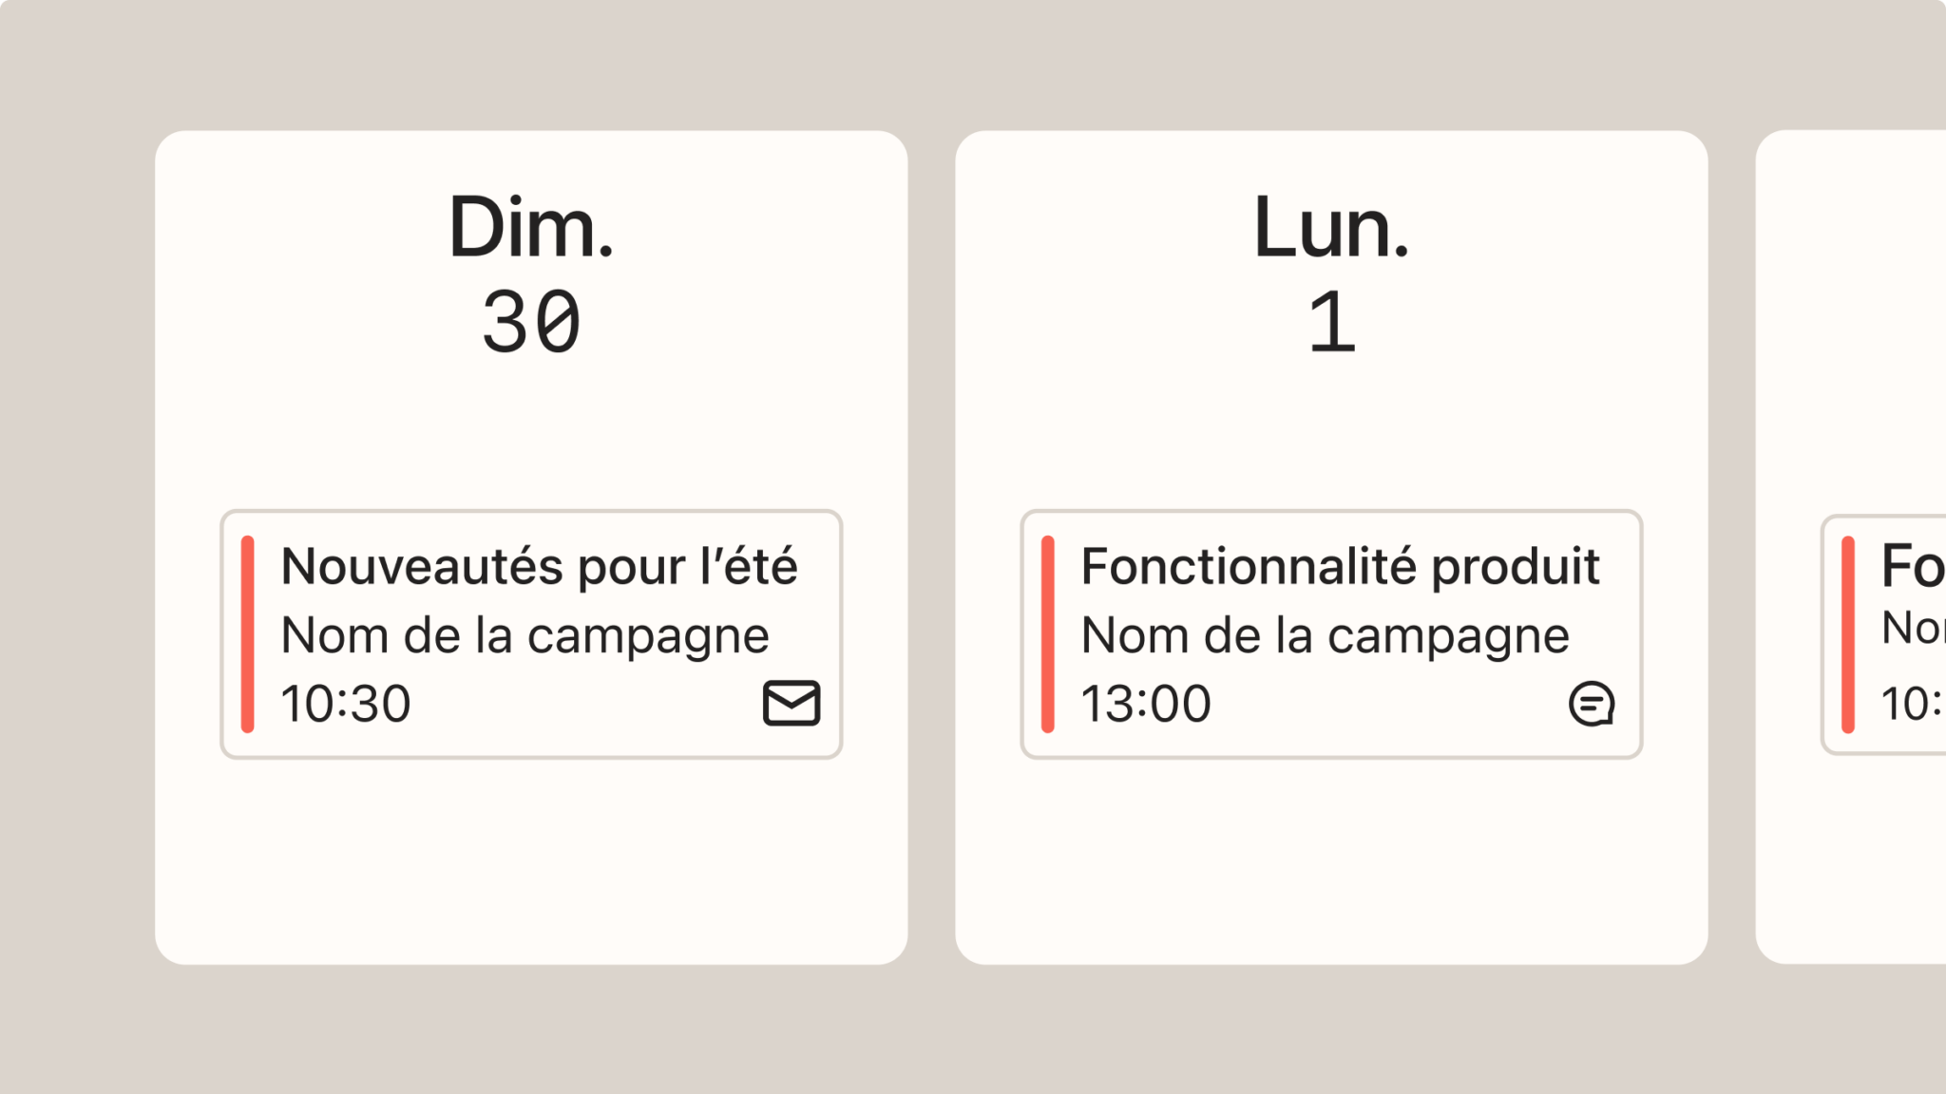Viewport: 1946px width, 1094px height.
Task: Open the partially visible third campaign card
Action: coord(1883,634)
